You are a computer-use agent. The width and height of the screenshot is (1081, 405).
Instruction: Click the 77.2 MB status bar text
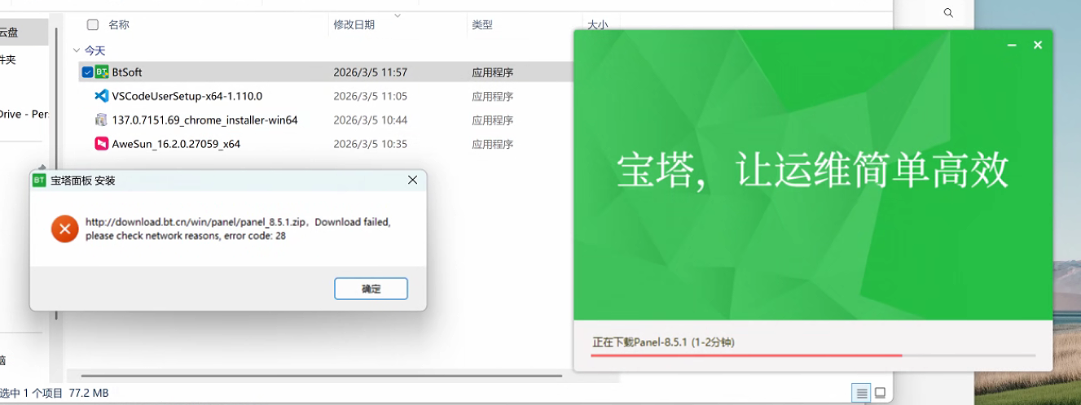pyautogui.click(x=89, y=393)
